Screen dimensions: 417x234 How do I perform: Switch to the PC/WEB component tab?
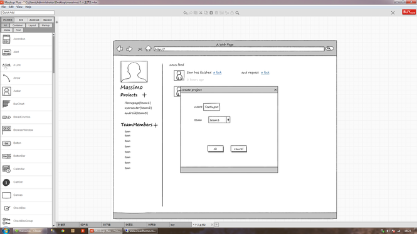(x=8, y=20)
